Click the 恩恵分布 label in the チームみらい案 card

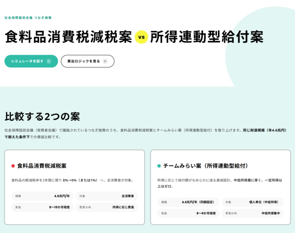coord(231,213)
